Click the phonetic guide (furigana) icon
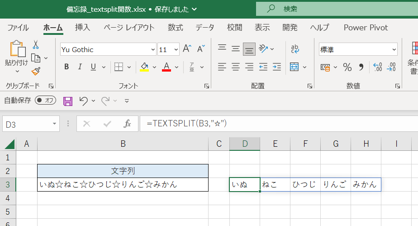This screenshot has height=226, width=418. pos(192,67)
